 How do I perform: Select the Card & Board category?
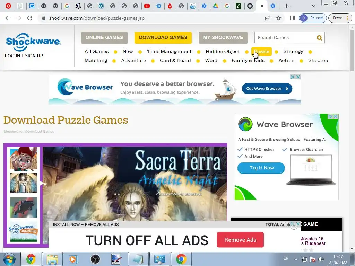175,60
